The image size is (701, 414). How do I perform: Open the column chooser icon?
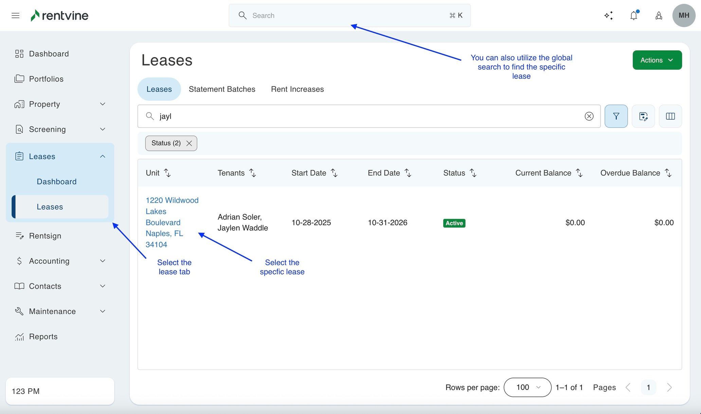point(670,116)
